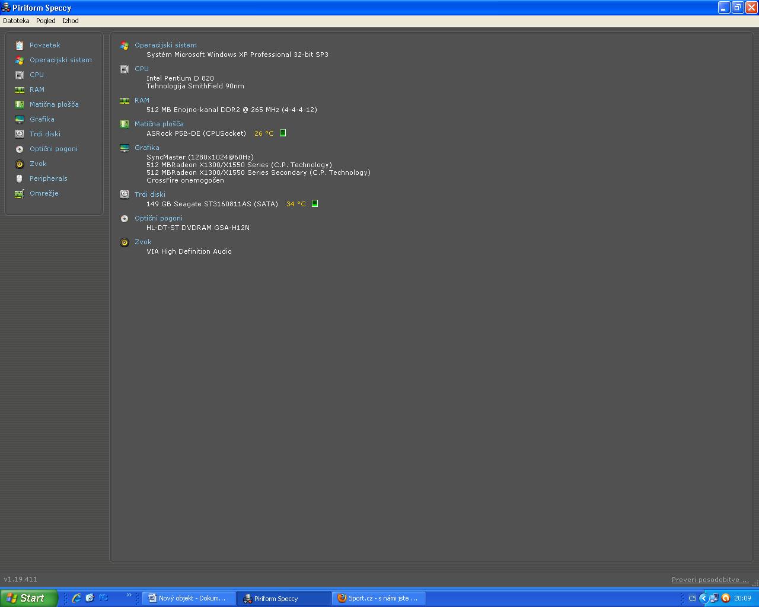Screen dimensions: 759x607
Task: Select the Operacijski sistem label in the sidebar
Action: point(60,60)
